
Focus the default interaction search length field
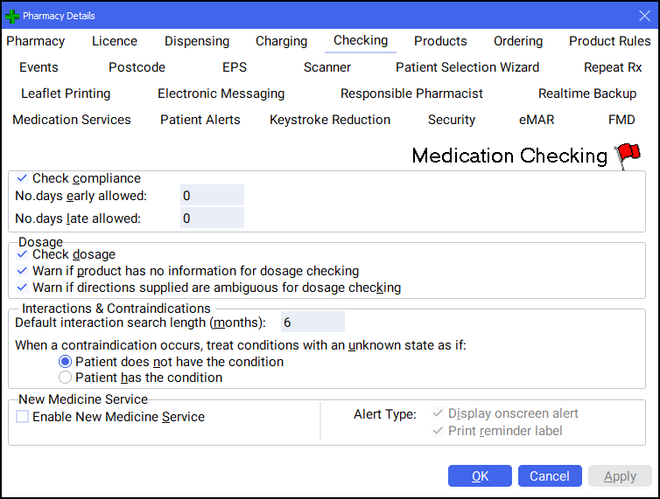click(312, 322)
